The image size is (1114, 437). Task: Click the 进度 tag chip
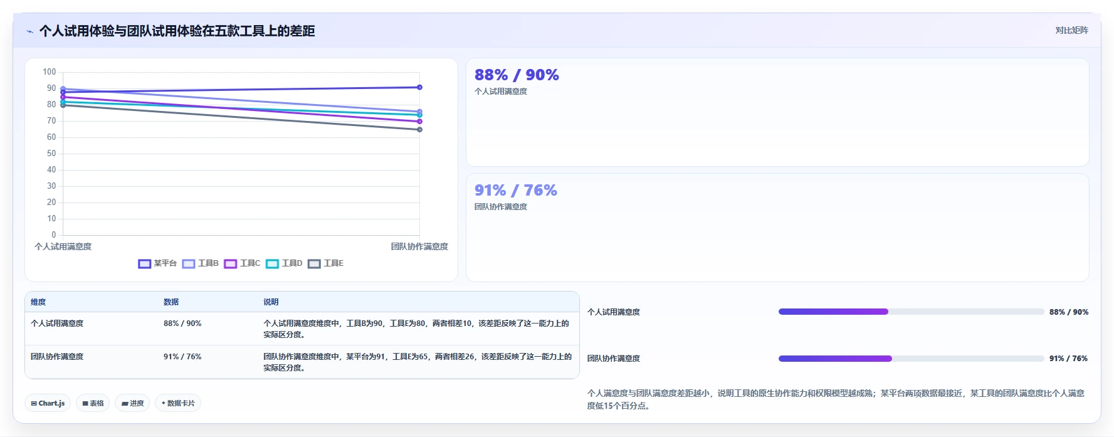tap(132, 403)
